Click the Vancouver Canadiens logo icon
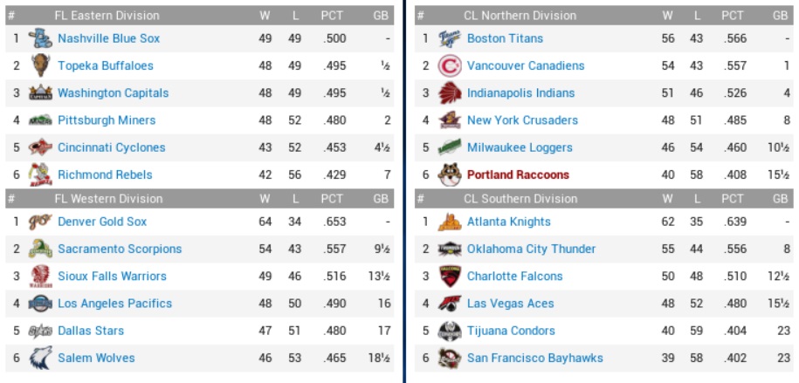Image resolution: width=799 pixels, height=383 pixels. (x=450, y=65)
